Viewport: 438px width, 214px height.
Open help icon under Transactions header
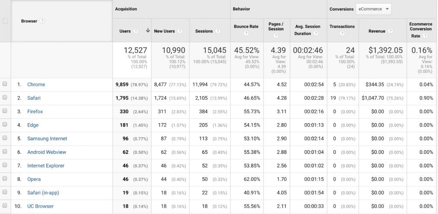click(342, 33)
